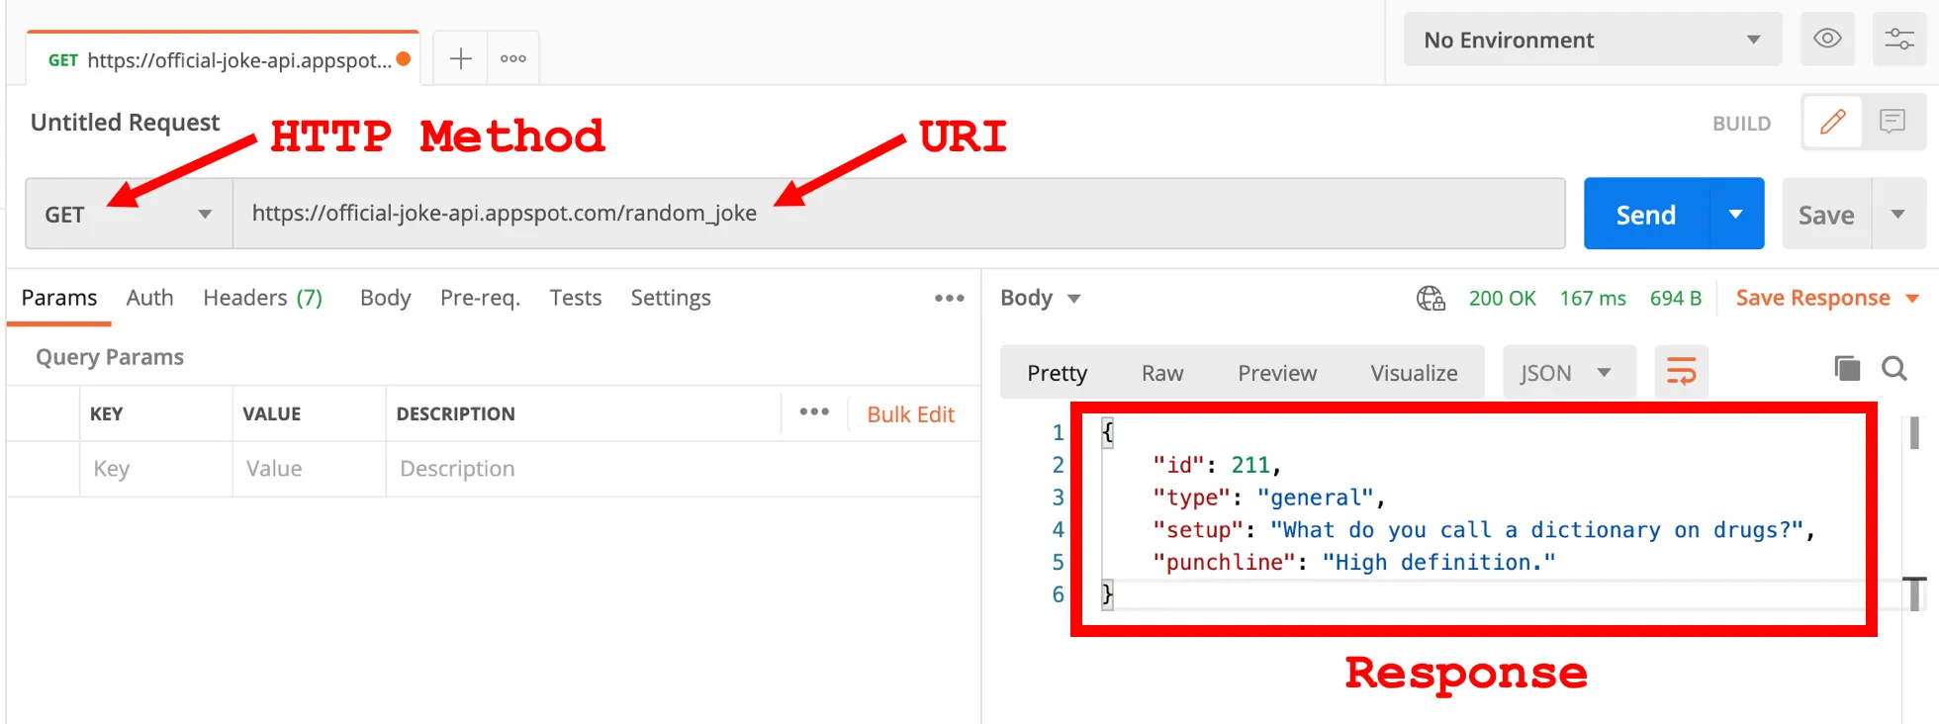
Task: Click the 200 OK status text
Action: click(x=1502, y=298)
